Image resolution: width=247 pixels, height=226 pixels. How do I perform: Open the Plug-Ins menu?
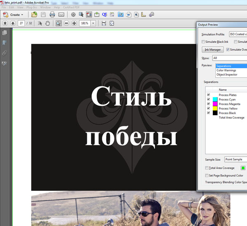pos(32,7)
